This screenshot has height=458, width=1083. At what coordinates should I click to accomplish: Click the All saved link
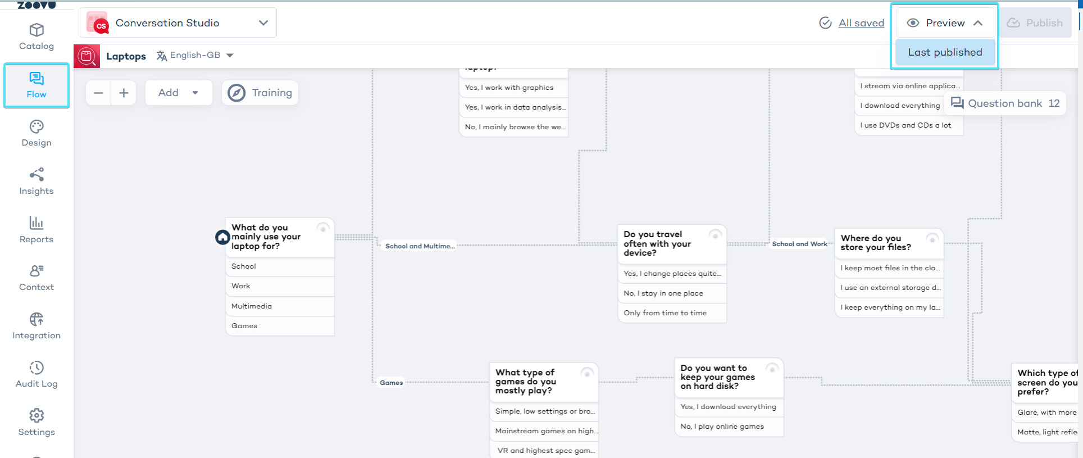point(861,23)
